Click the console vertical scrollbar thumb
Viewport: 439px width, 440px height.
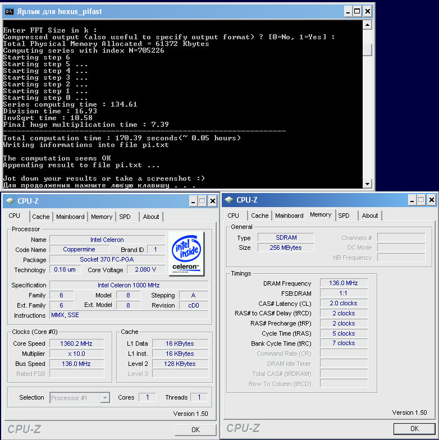click(x=367, y=50)
